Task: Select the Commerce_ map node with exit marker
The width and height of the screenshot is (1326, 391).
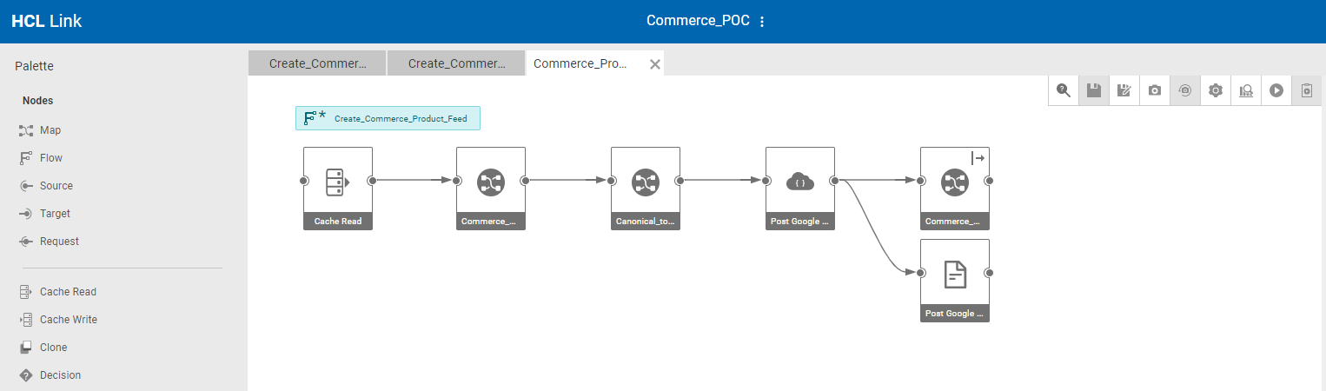Action: pyautogui.click(x=955, y=189)
